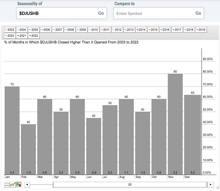Toggle the 2022 year legend
The image size is (220, 191).
[34, 36]
